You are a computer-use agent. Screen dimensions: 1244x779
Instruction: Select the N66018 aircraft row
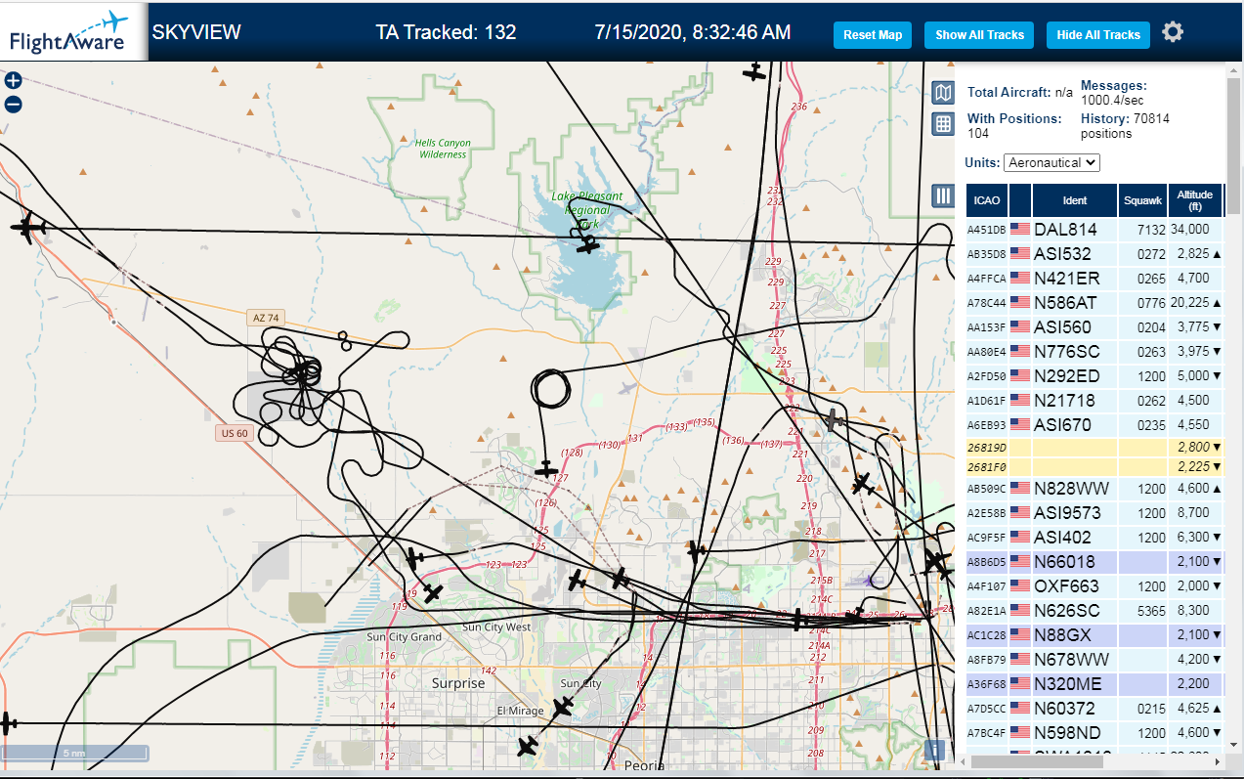pos(1095,562)
